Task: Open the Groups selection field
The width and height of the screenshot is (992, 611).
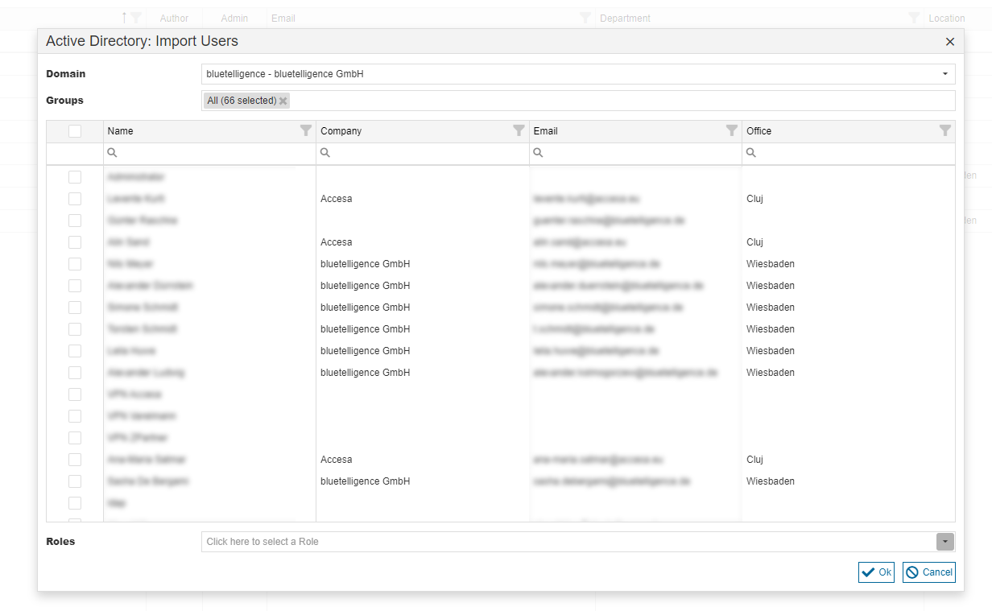Action: coord(620,101)
